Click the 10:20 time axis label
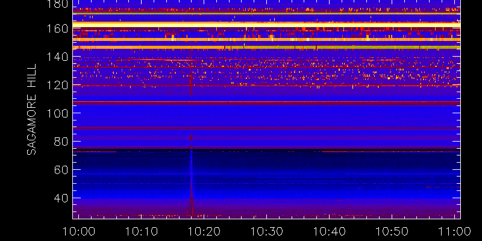The image size is (482, 241). 204,231
